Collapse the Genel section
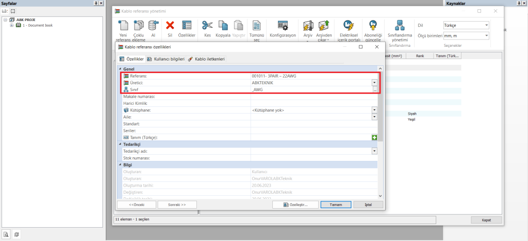The width and height of the screenshot is (528, 241). (x=121, y=69)
